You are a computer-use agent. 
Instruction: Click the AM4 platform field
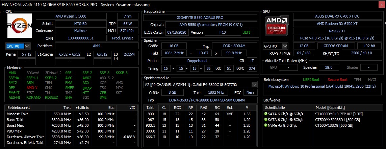tap(97, 46)
